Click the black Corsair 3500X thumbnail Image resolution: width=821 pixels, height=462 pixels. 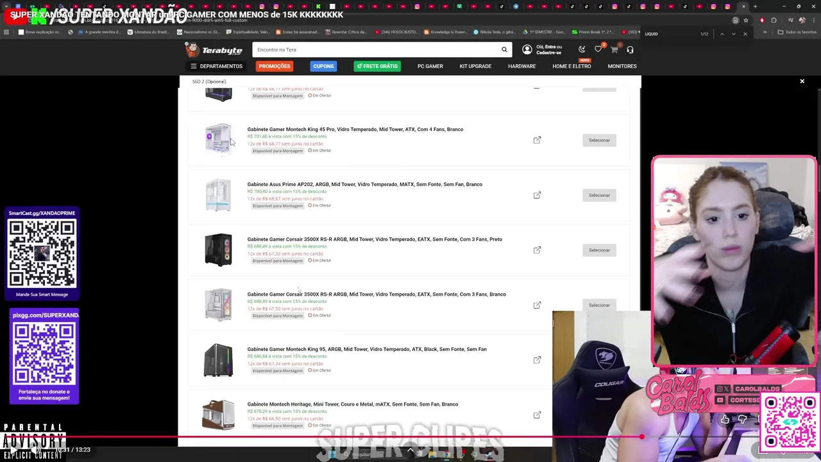pos(219,250)
